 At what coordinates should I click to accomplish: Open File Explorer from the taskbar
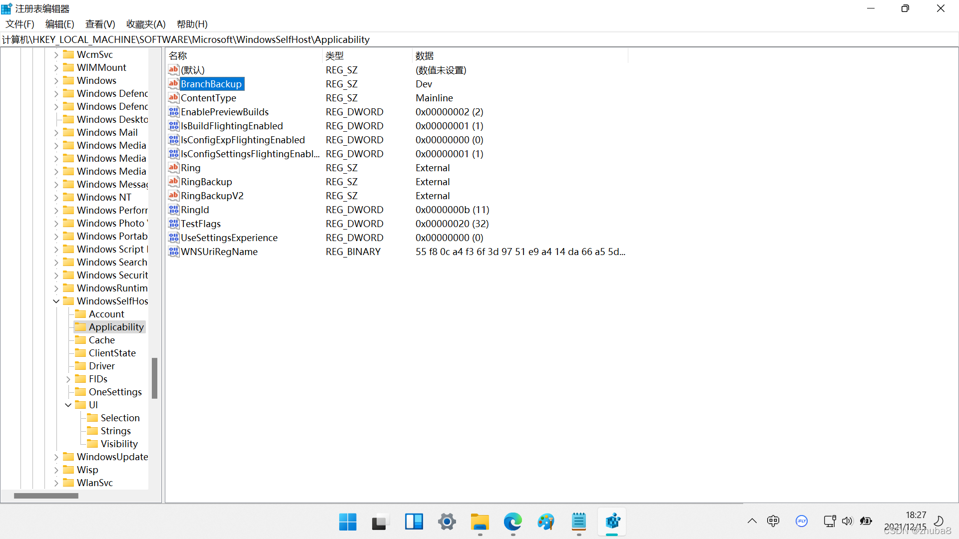pyautogui.click(x=479, y=522)
